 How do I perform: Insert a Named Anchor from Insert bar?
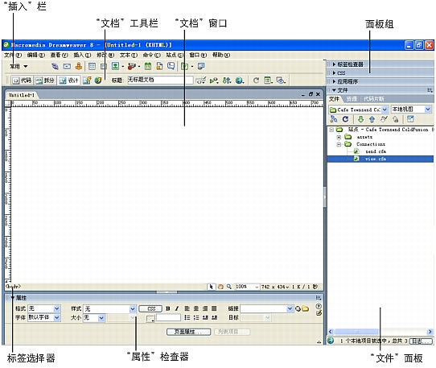click(x=79, y=66)
